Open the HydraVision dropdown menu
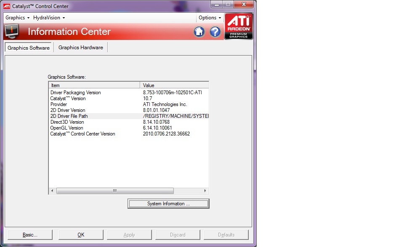This screenshot has height=247, width=404. point(49,18)
